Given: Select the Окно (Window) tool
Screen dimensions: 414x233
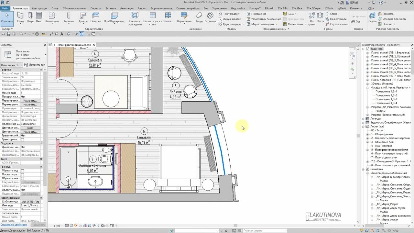Looking at the screenshot, I should click(x=39, y=18).
